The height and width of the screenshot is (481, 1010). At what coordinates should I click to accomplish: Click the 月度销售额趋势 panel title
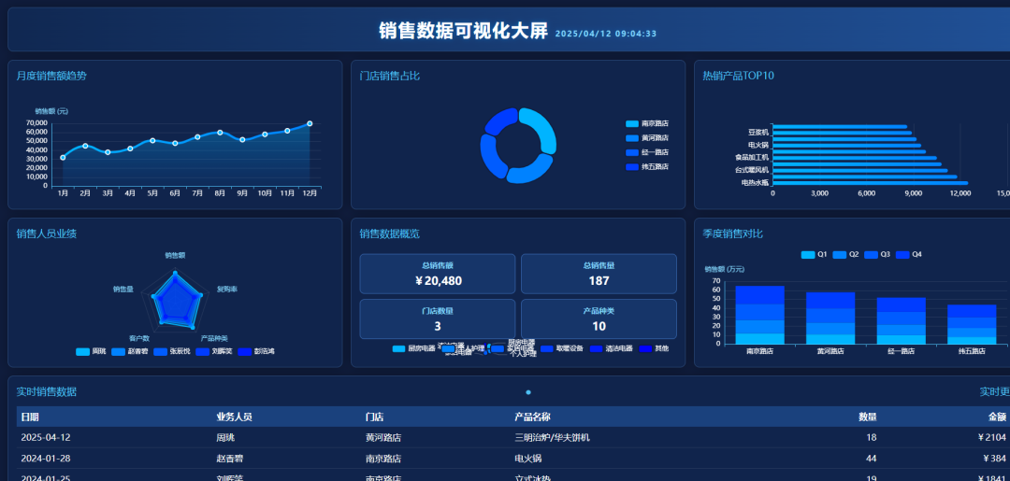click(51, 76)
